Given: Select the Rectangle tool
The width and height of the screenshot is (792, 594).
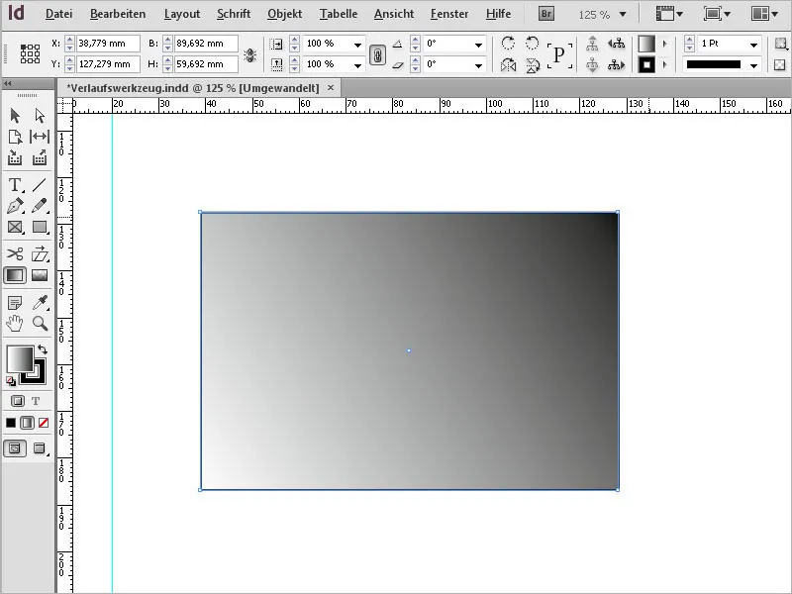Looking at the screenshot, I should 40,228.
